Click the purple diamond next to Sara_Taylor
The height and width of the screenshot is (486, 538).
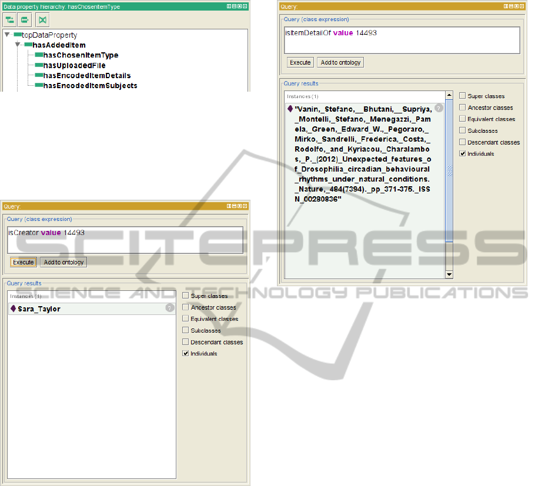[13, 309]
